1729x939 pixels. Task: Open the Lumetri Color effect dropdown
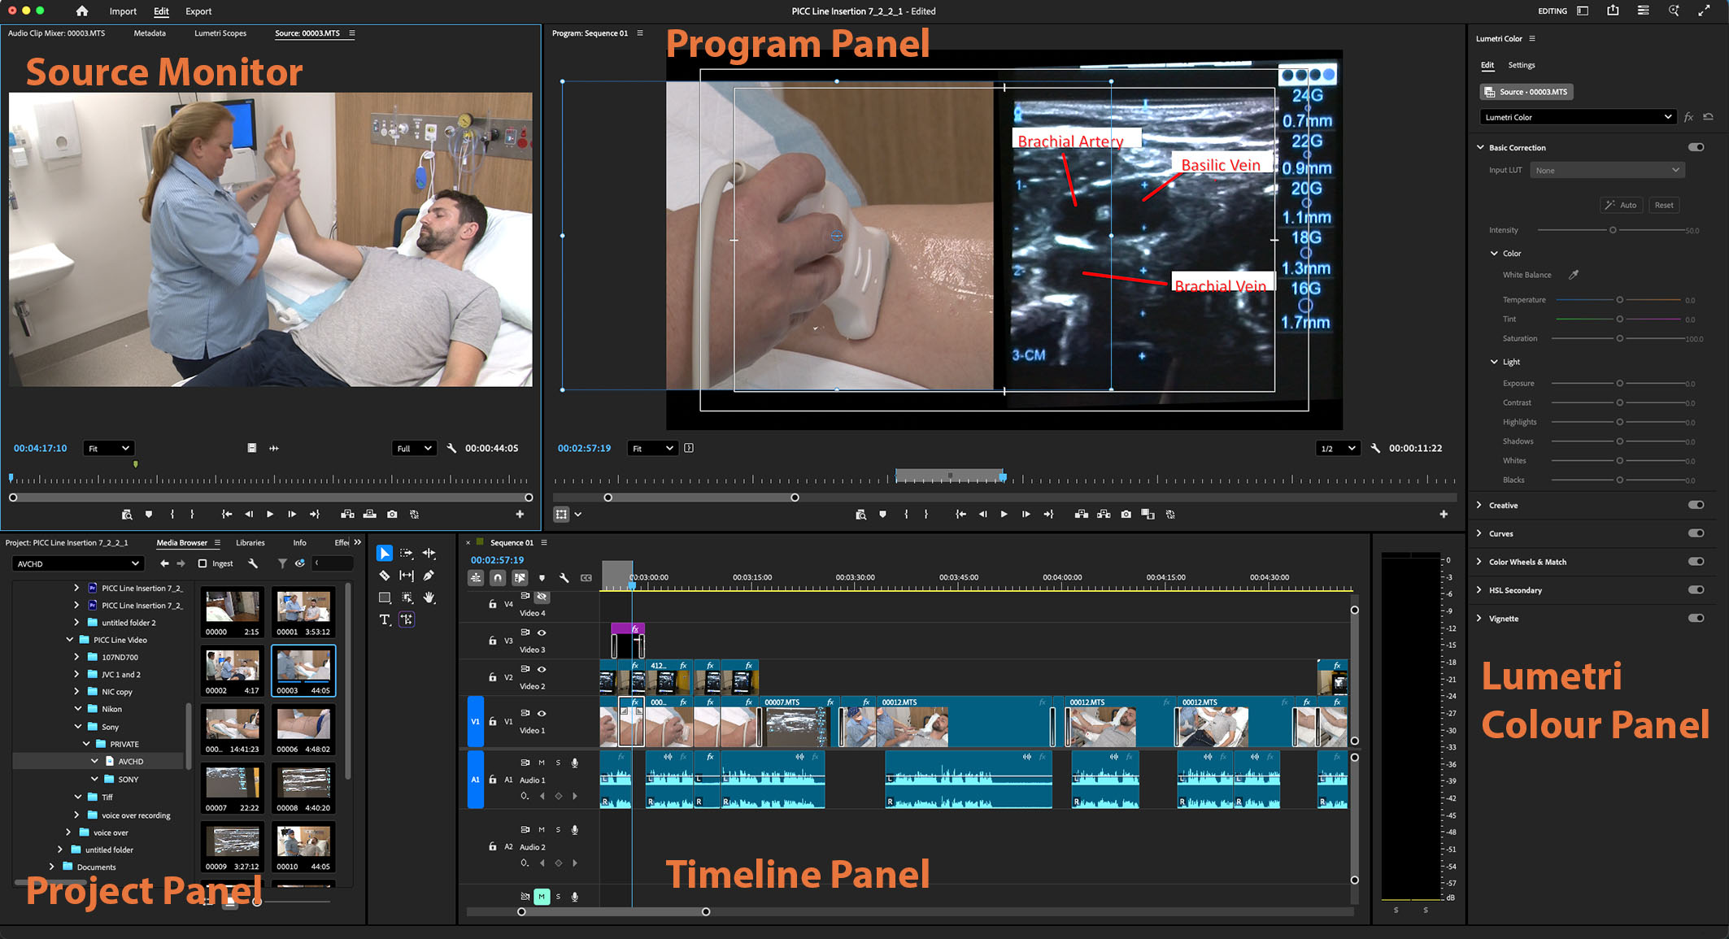pyautogui.click(x=1578, y=117)
